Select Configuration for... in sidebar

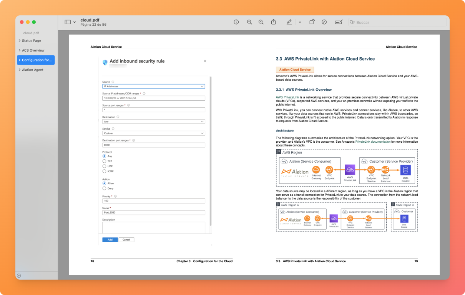[37, 60]
